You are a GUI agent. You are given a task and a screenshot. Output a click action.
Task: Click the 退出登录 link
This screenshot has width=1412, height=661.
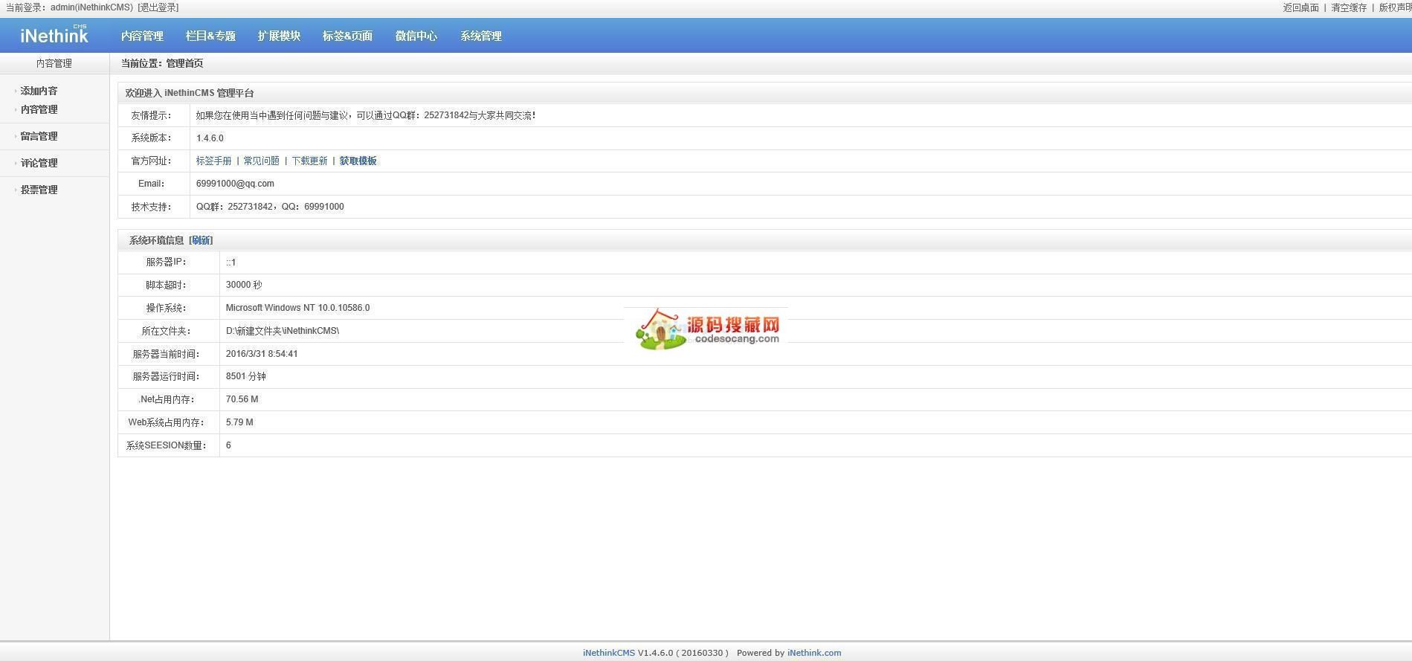pos(158,7)
